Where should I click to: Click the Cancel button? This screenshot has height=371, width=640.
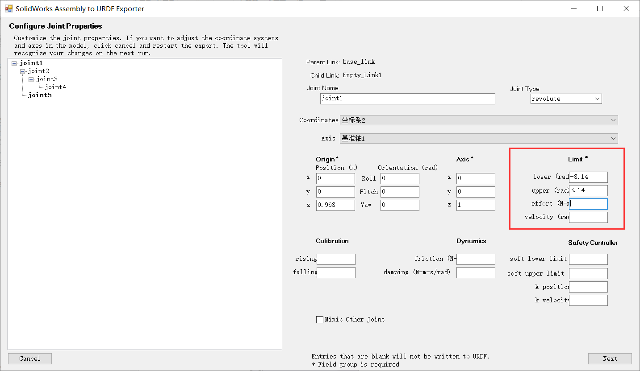coord(30,359)
